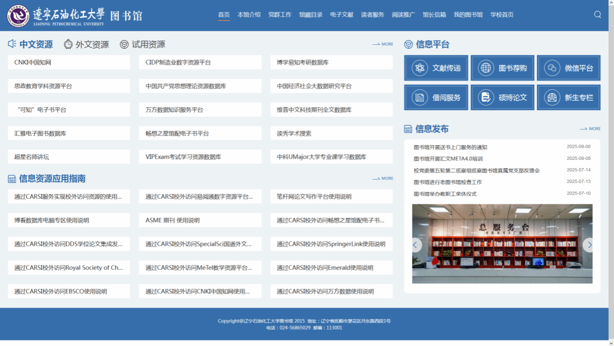Click MORE link in 信息资源应用指南 section
The image size is (614, 346).
(383, 178)
